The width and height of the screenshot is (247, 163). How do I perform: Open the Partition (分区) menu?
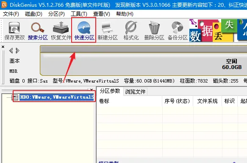point(56,14)
